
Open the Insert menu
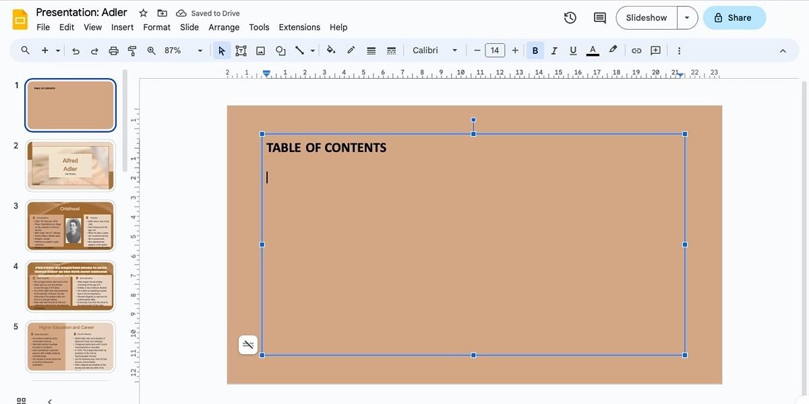122,27
